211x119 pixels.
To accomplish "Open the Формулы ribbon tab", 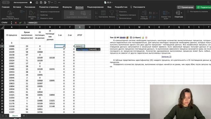I will pyautogui.click(x=67, y=7).
